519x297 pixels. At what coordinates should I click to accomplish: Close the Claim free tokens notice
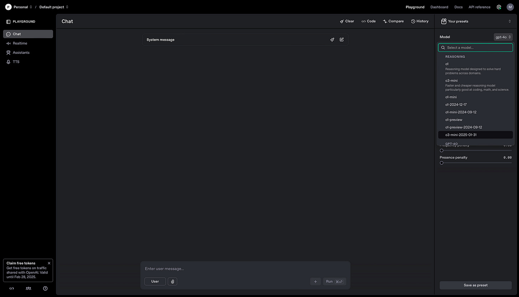(49, 263)
